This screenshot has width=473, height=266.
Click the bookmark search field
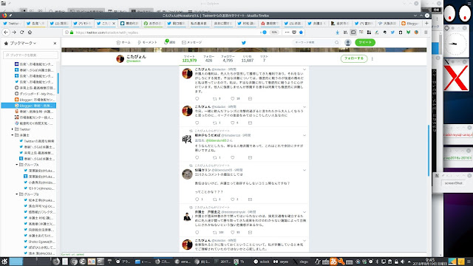click(x=30, y=55)
